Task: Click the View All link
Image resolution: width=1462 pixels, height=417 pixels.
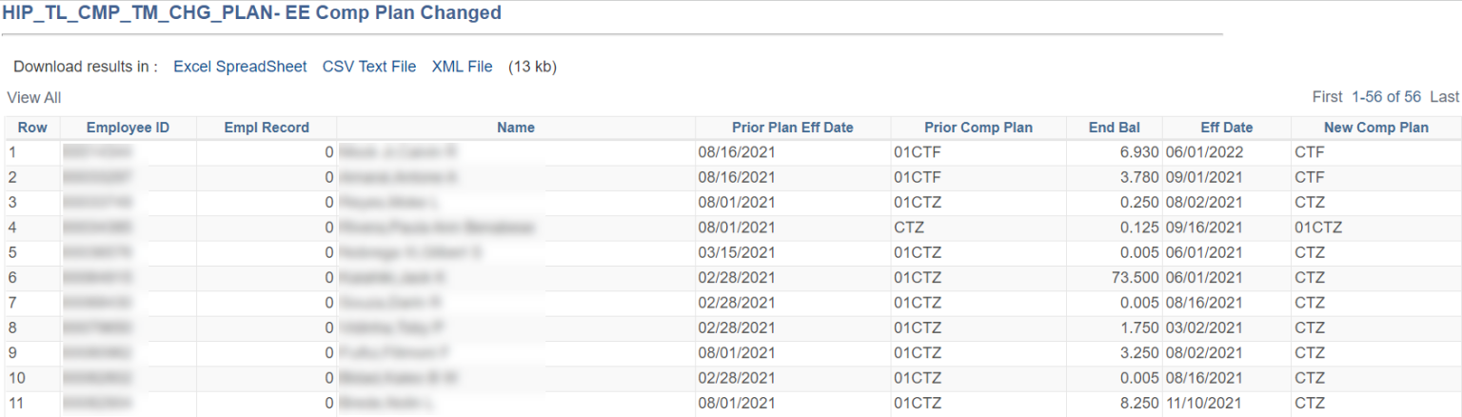Action: (34, 97)
